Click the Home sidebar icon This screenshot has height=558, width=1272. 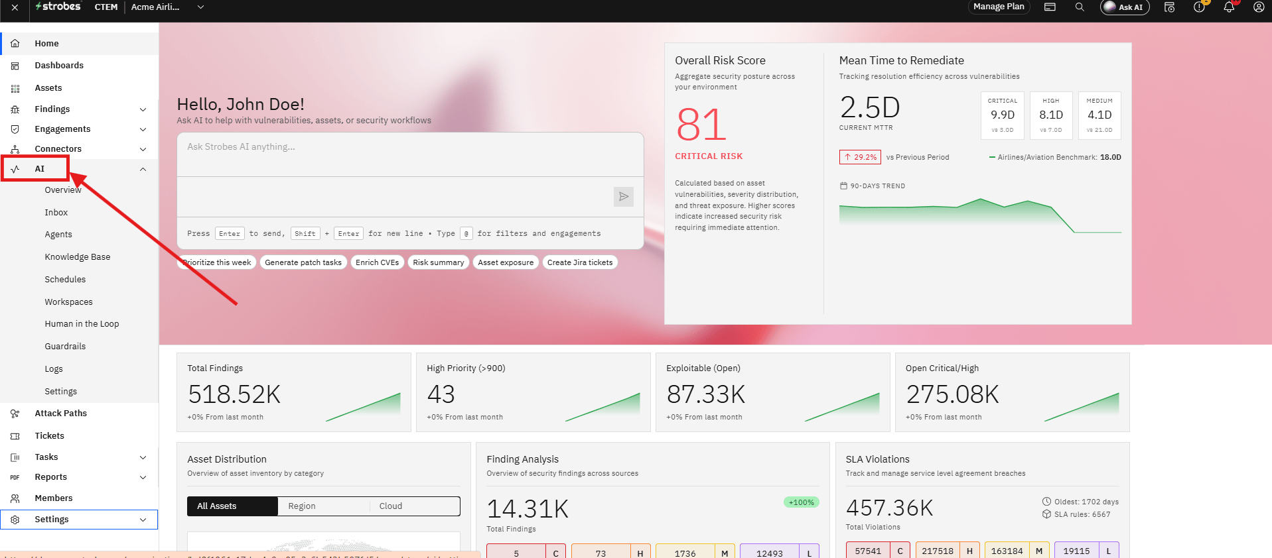pyautogui.click(x=15, y=43)
